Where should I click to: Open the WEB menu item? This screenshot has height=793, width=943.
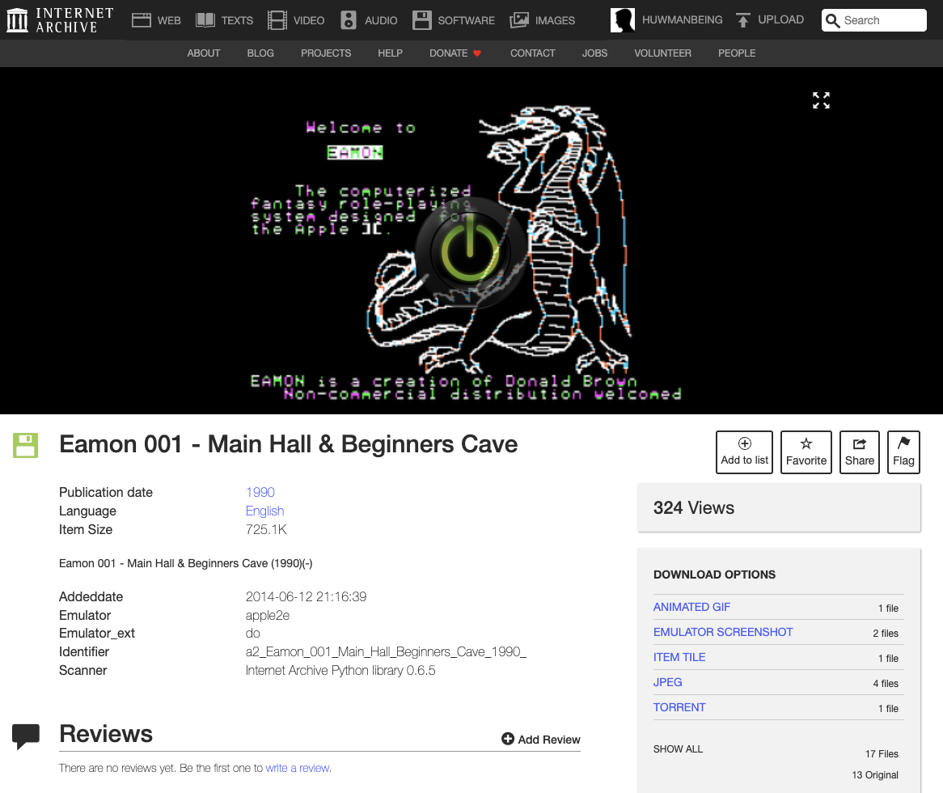pos(169,20)
